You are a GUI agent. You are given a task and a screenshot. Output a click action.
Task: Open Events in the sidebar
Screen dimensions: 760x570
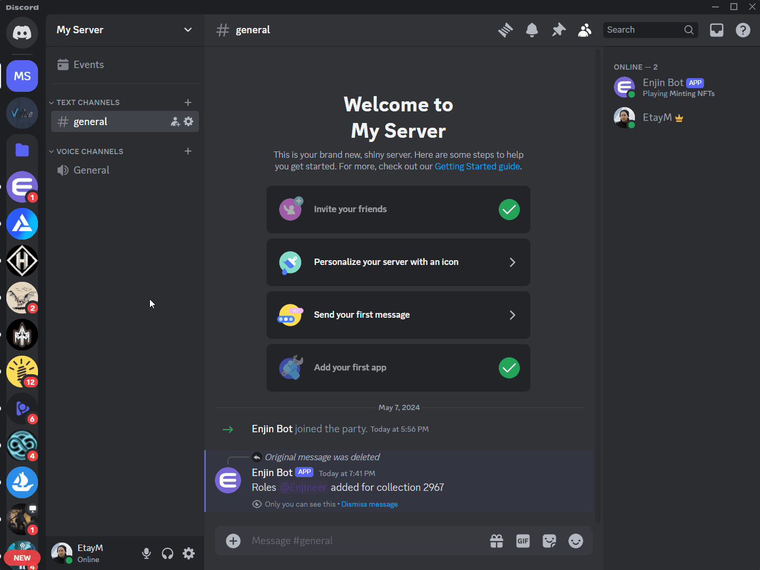coord(125,64)
